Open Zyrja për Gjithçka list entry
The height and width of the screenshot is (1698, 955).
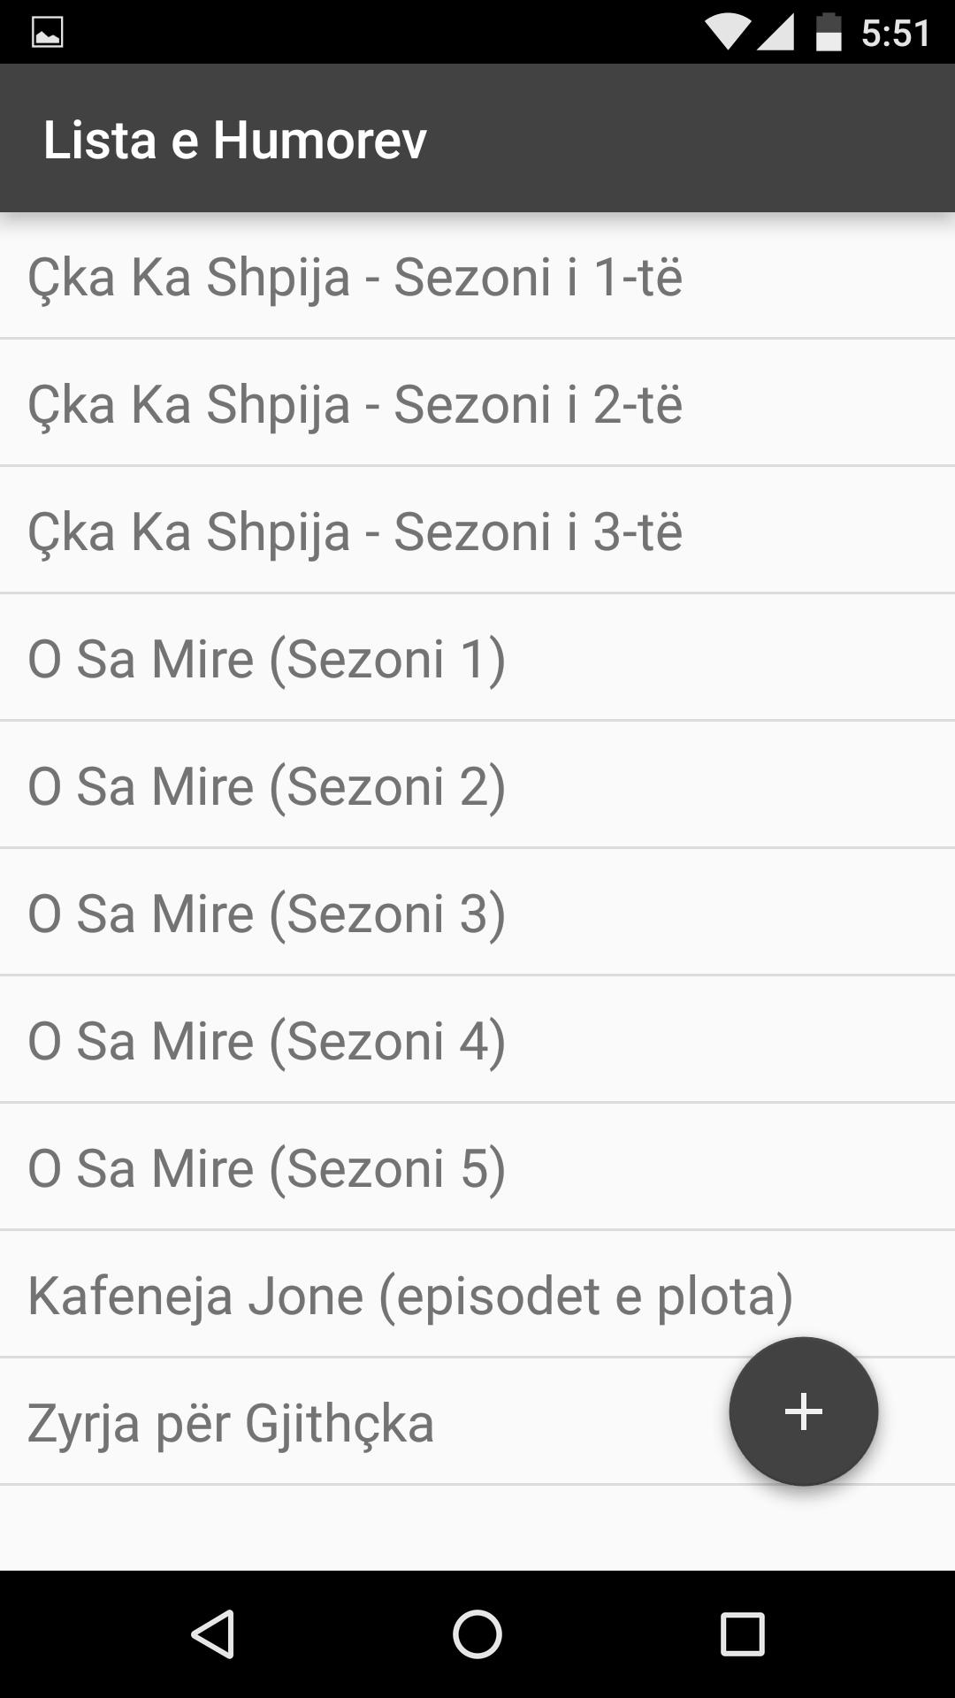tap(231, 1423)
